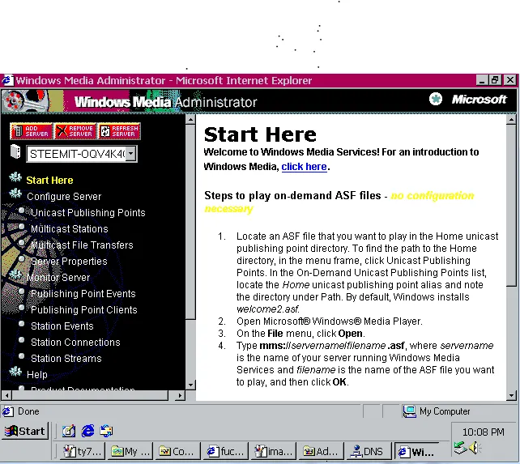The height and width of the screenshot is (464, 520).
Task: Open Server Properties page
Action: click(x=69, y=262)
